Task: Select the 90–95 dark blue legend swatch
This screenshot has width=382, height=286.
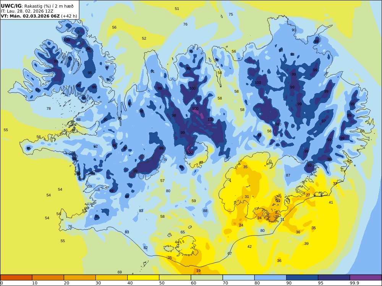Action: pyautogui.click(x=302, y=278)
